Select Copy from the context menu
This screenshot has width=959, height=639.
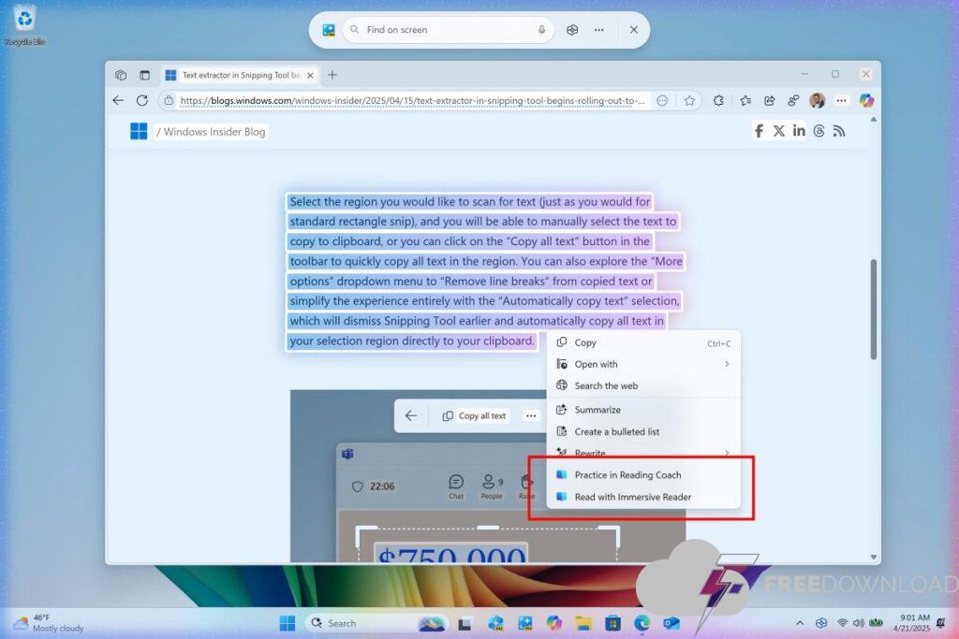585,342
